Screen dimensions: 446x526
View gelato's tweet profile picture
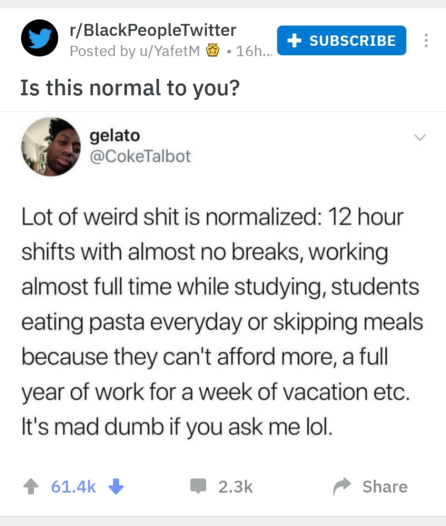point(51,146)
